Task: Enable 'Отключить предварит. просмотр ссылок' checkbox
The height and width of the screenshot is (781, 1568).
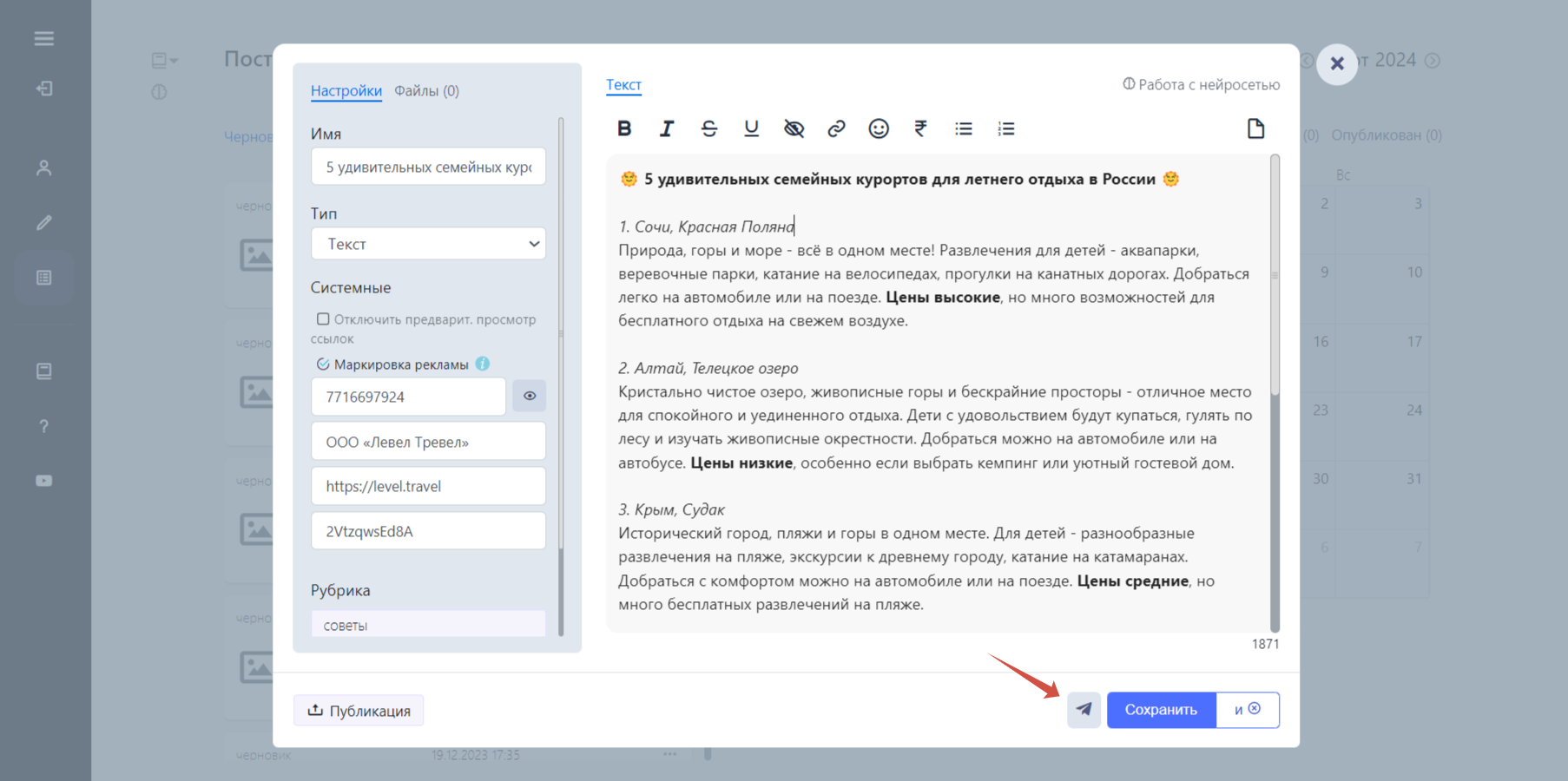Action: (x=323, y=319)
